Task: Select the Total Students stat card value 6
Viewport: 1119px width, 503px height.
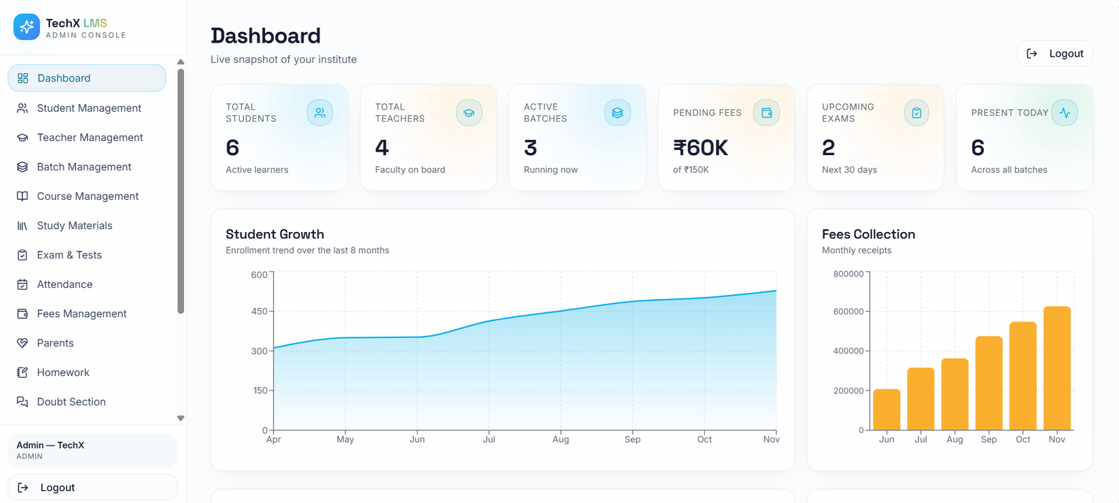Action: (233, 148)
